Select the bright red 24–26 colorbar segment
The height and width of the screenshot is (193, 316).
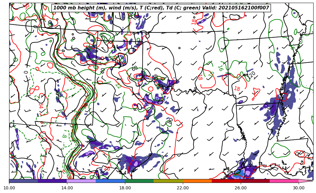pyautogui.click(x=226, y=181)
